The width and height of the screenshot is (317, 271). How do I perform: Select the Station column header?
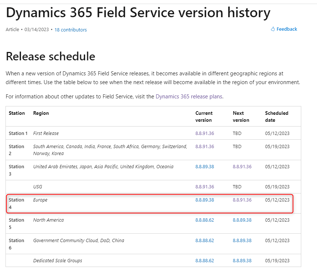coord(17,113)
